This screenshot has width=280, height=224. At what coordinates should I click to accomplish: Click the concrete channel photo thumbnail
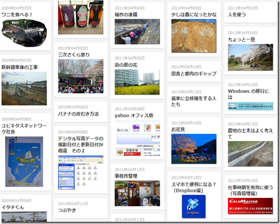251,154
